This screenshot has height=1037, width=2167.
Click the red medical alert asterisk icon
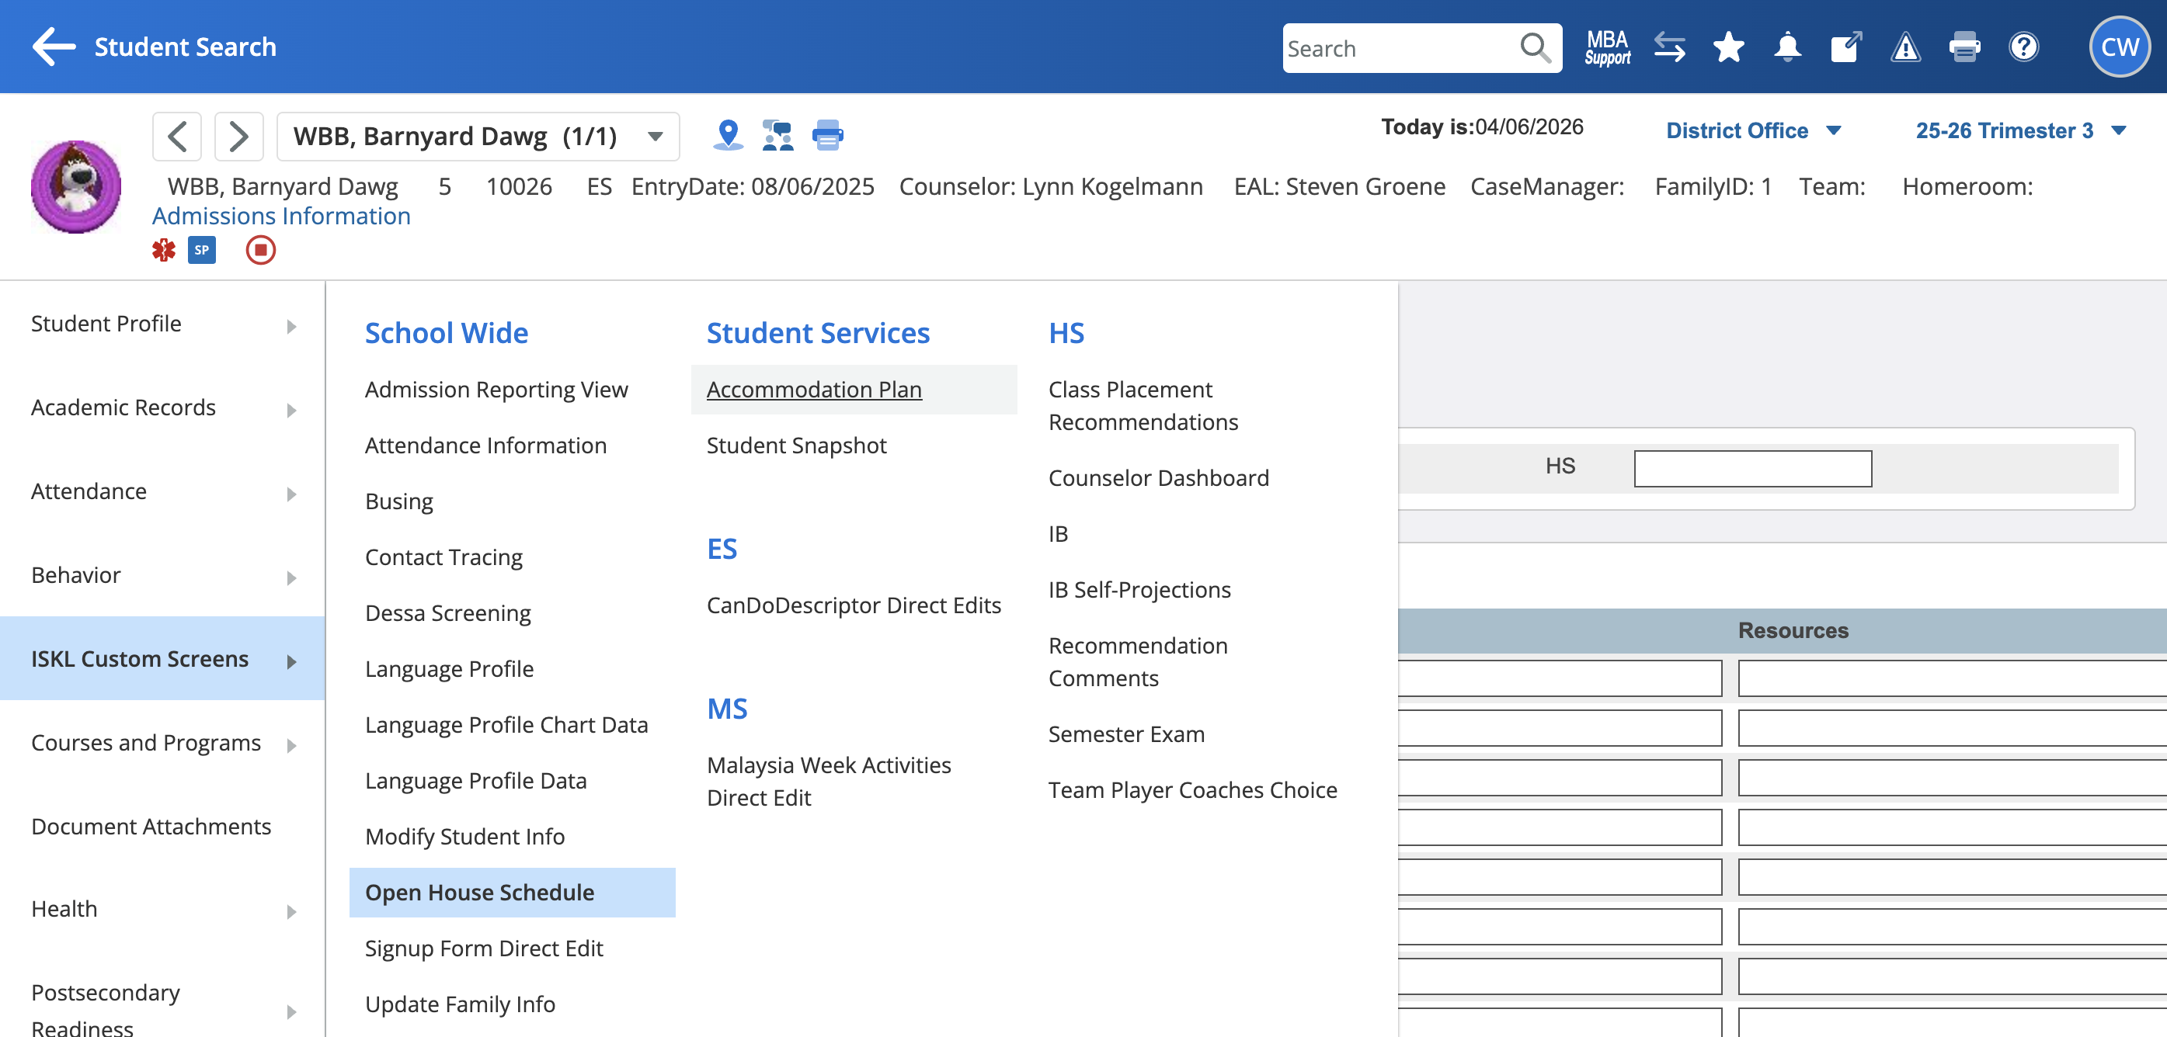163,251
